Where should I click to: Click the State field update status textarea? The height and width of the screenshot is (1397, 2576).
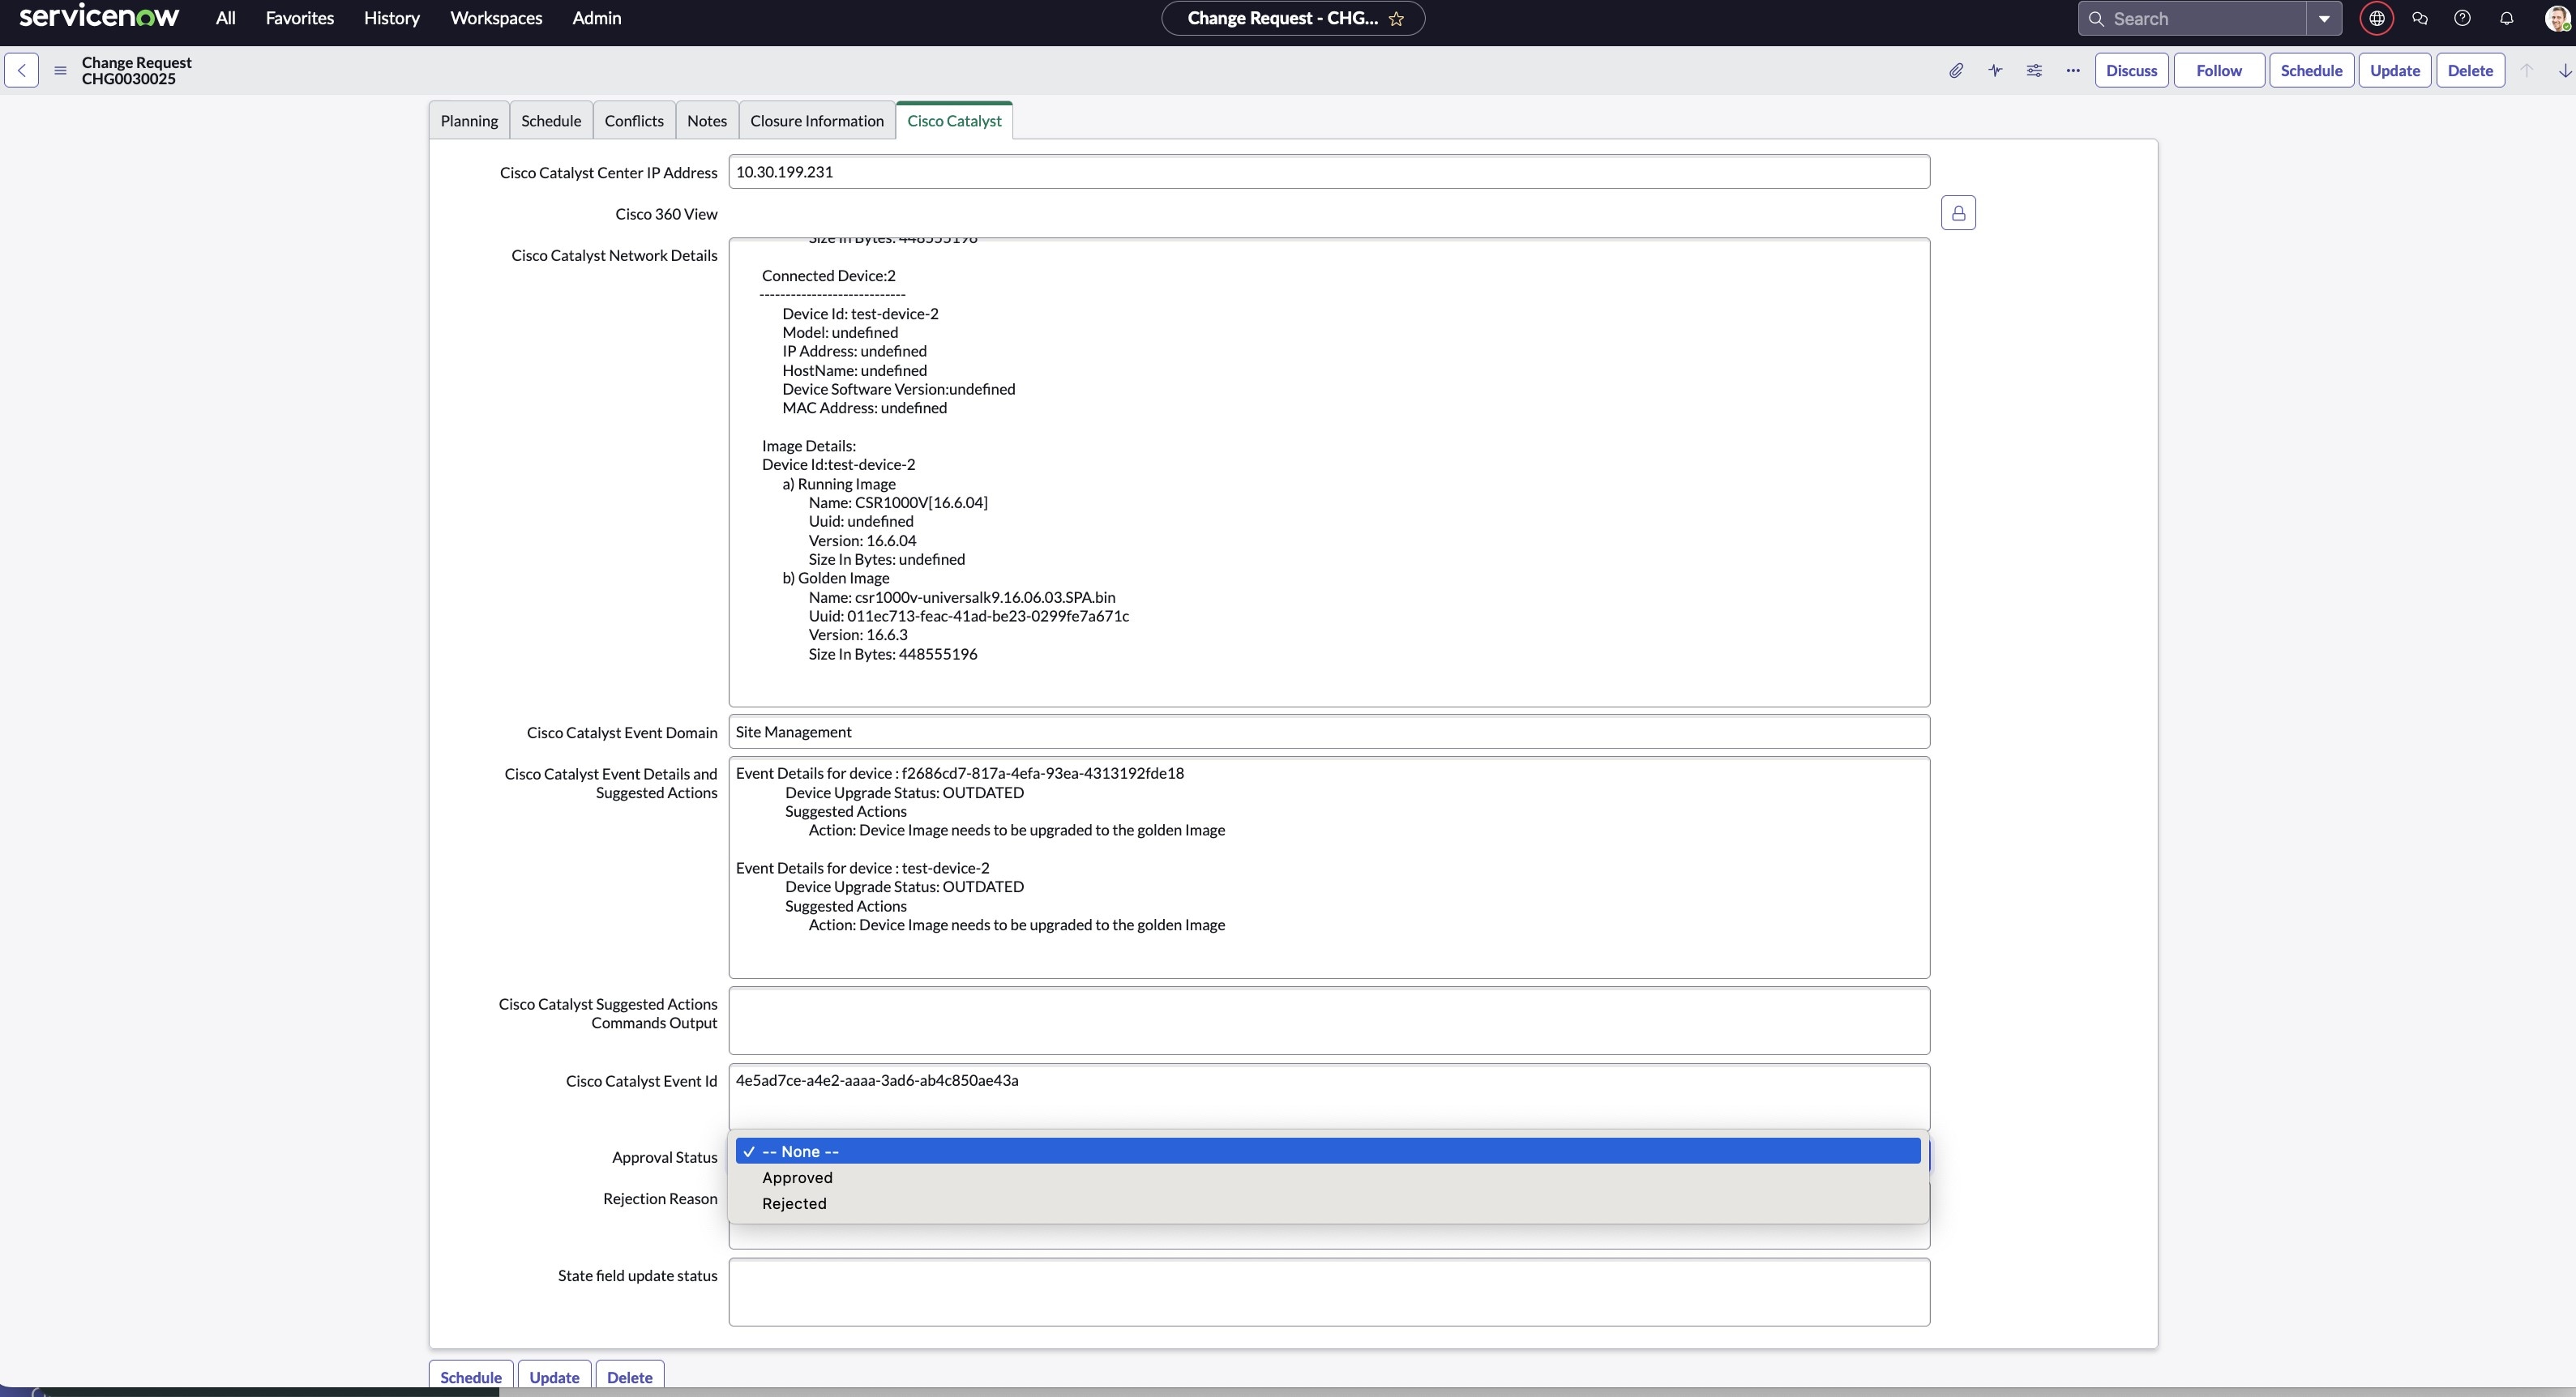point(1329,1292)
